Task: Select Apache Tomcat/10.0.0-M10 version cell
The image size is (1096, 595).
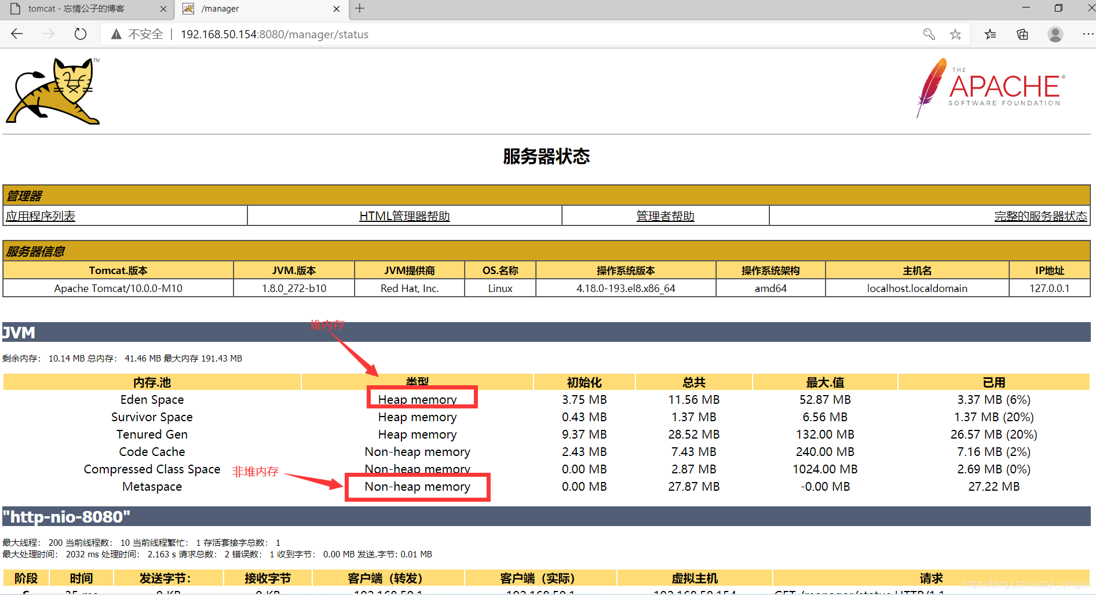Action: pyautogui.click(x=118, y=288)
